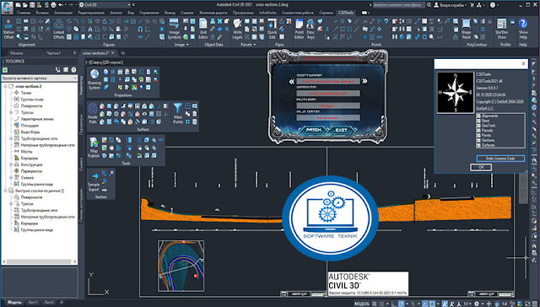The image size is (540, 307).
Task: Switch to the Главная ribbon tab
Action: [24, 13]
